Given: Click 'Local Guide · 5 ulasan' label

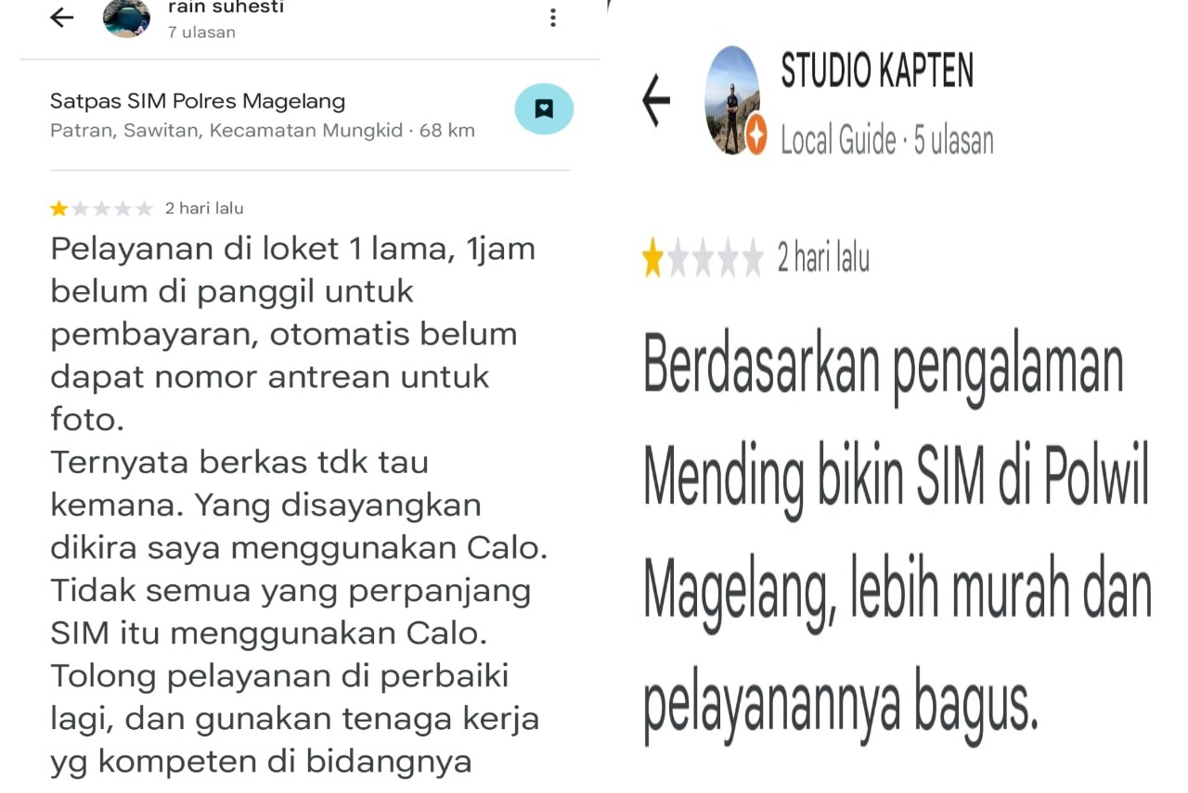Looking at the screenshot, I should (x=887, y=140).
